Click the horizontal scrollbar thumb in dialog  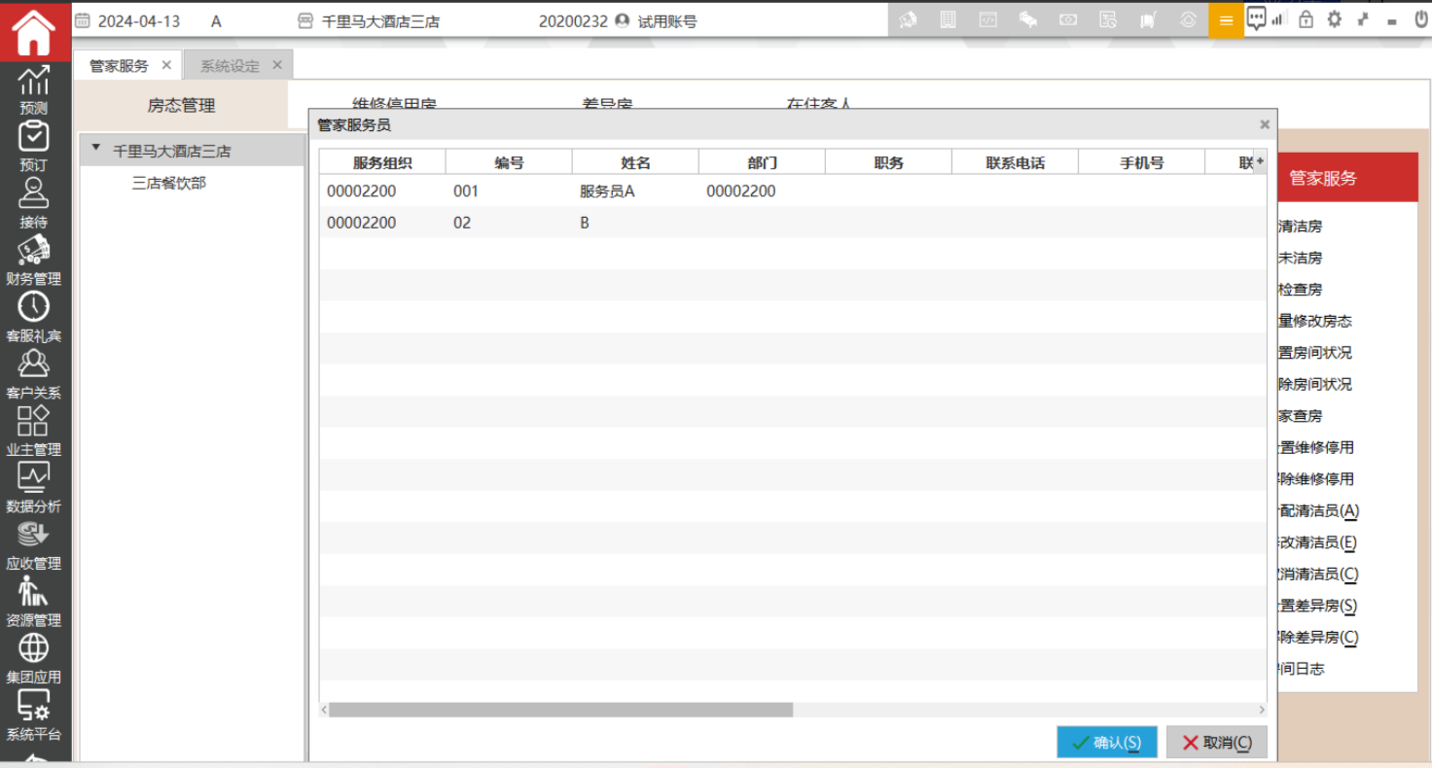(560, 711)
